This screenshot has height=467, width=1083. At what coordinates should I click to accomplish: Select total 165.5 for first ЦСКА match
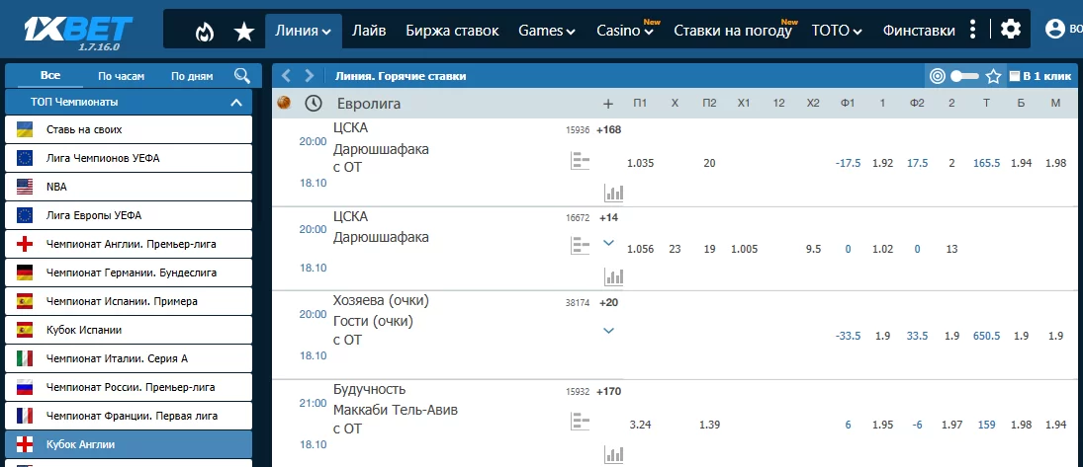point(986,164)
